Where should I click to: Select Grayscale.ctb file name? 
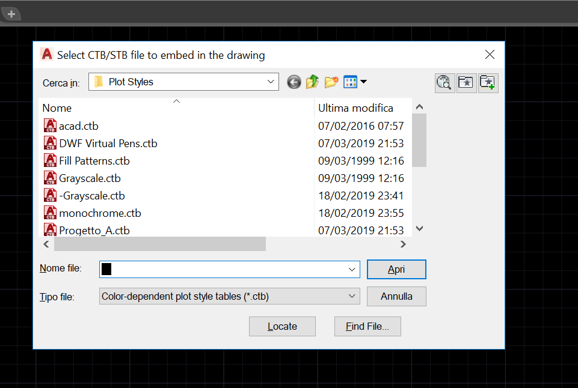click(90, 178)
